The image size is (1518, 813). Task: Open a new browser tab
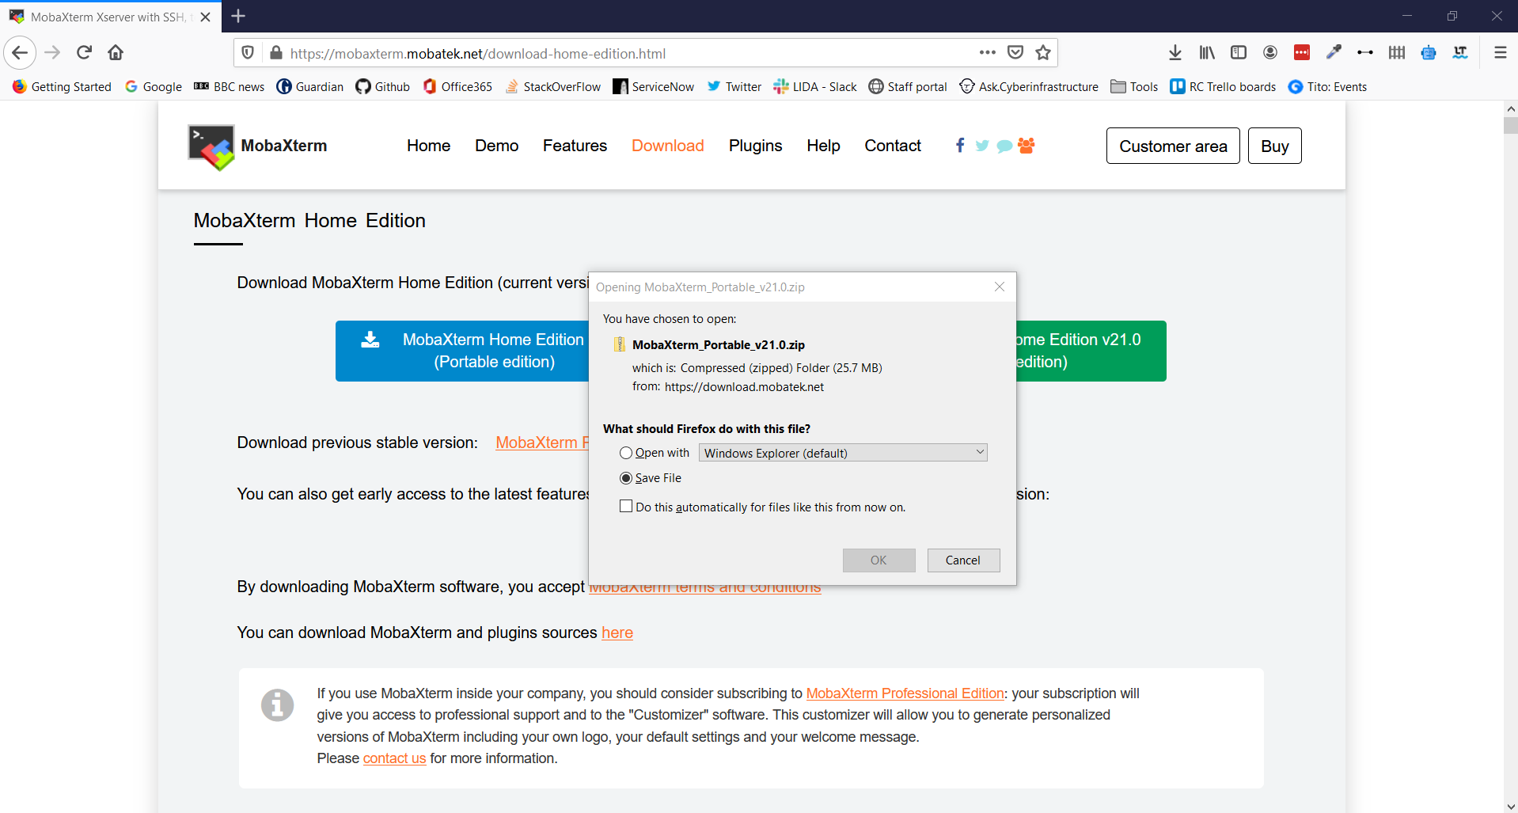click(238, 16)
